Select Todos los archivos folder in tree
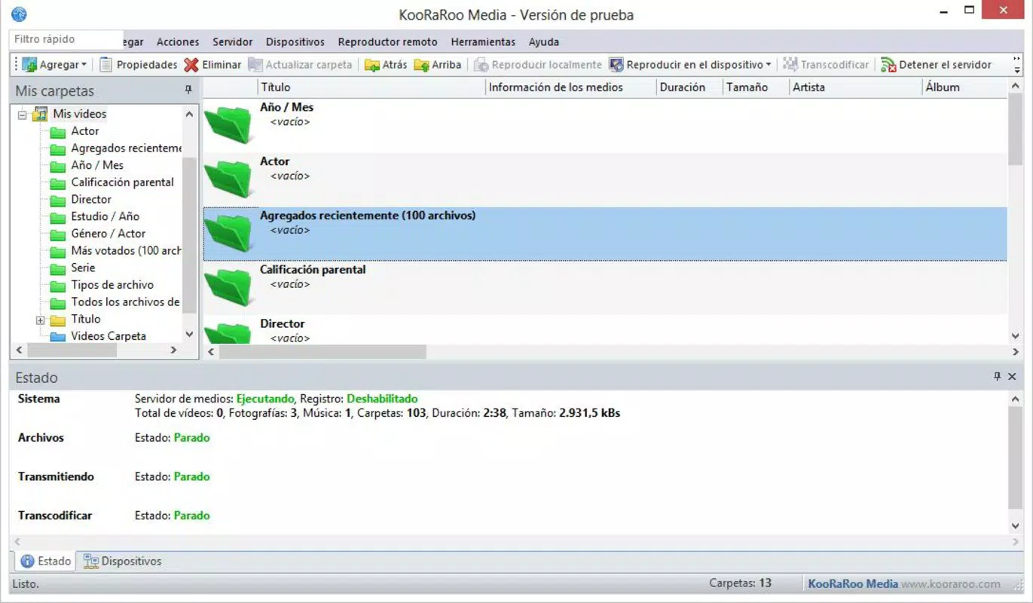1033x603 pixels. pos(125,302)
